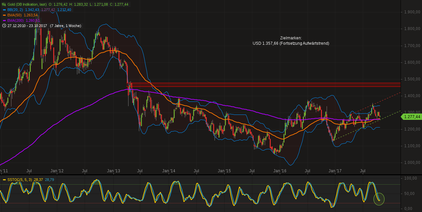This screenshot has width=422, height=212.
Task: Click the green circle marker on the stochastic panel
Action: click(x=379, y=199)
